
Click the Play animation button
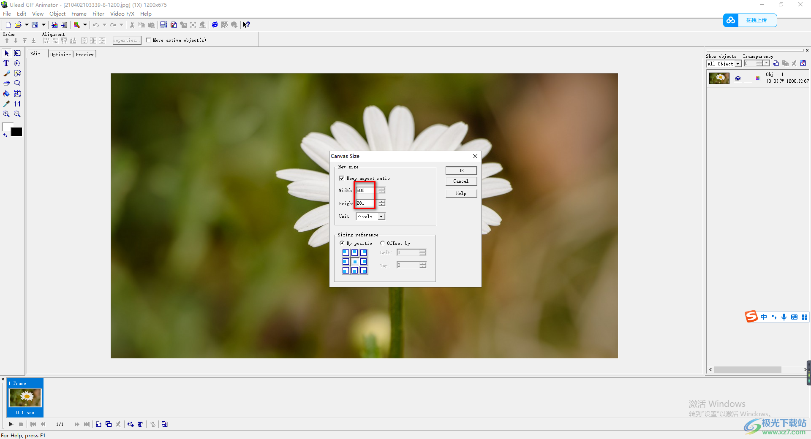[11, 424]
